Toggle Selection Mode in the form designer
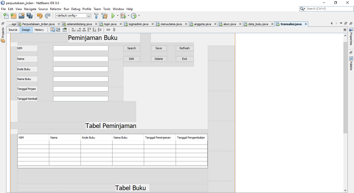Image resolution: width=354 pixels, height=193 pixels. click(53, 30)
